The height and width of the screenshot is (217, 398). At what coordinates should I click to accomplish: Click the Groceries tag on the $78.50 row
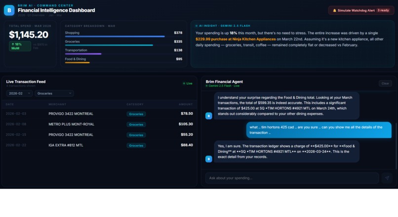(136, 114)
